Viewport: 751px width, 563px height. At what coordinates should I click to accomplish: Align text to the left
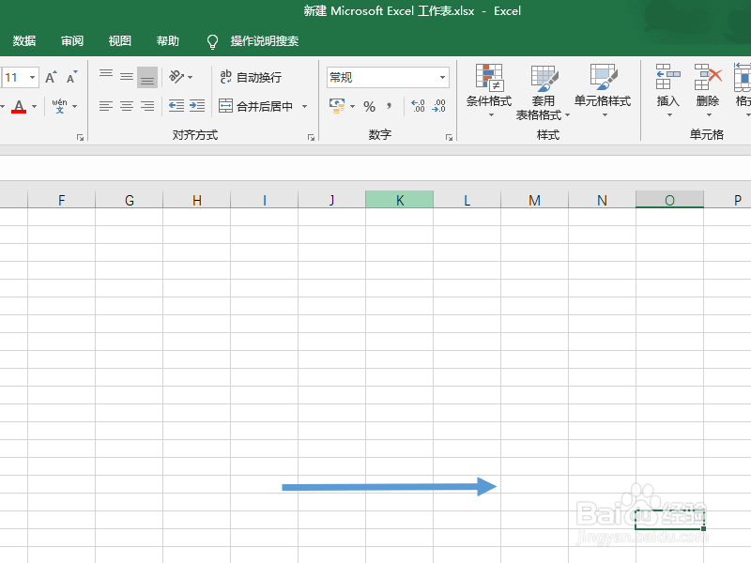pyautogui.click(x=106, y=106)
